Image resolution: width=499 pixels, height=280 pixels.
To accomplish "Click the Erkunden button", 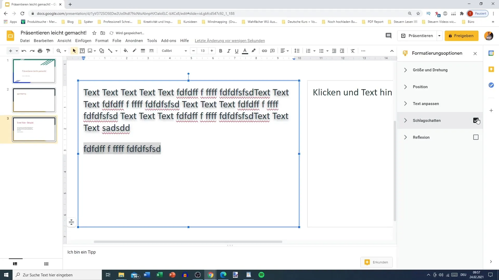I will 376,262.
